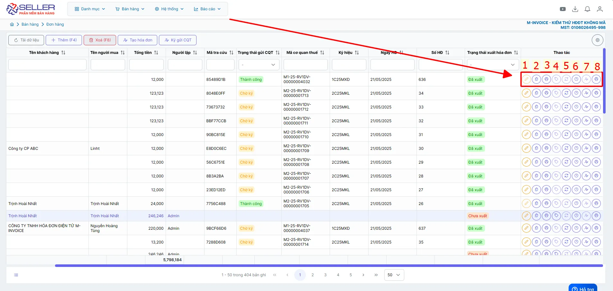
Task: Click the tag icon in the 246,246 Chưa xuất row
Action: pyautogui.click(x=556, y=216)
